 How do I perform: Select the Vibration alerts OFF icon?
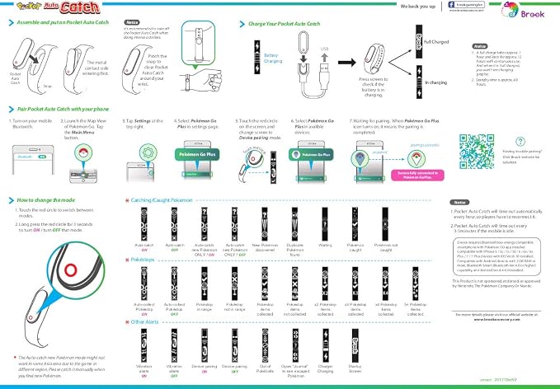174,345
